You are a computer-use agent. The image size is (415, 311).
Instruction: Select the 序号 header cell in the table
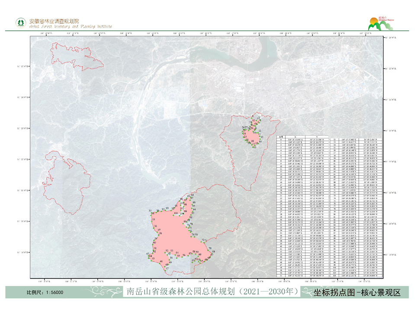(x=280, y=137)
